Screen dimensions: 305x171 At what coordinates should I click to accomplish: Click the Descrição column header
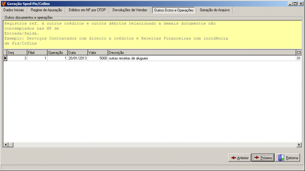point(202,53)
